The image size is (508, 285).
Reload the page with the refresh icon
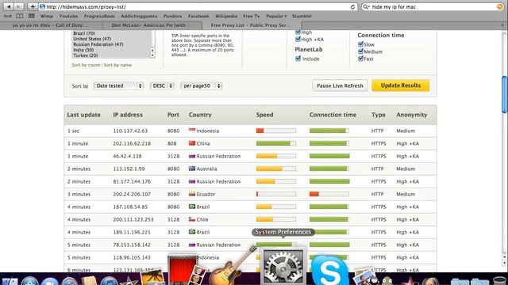pyautogui.click(x=352, y=7)
